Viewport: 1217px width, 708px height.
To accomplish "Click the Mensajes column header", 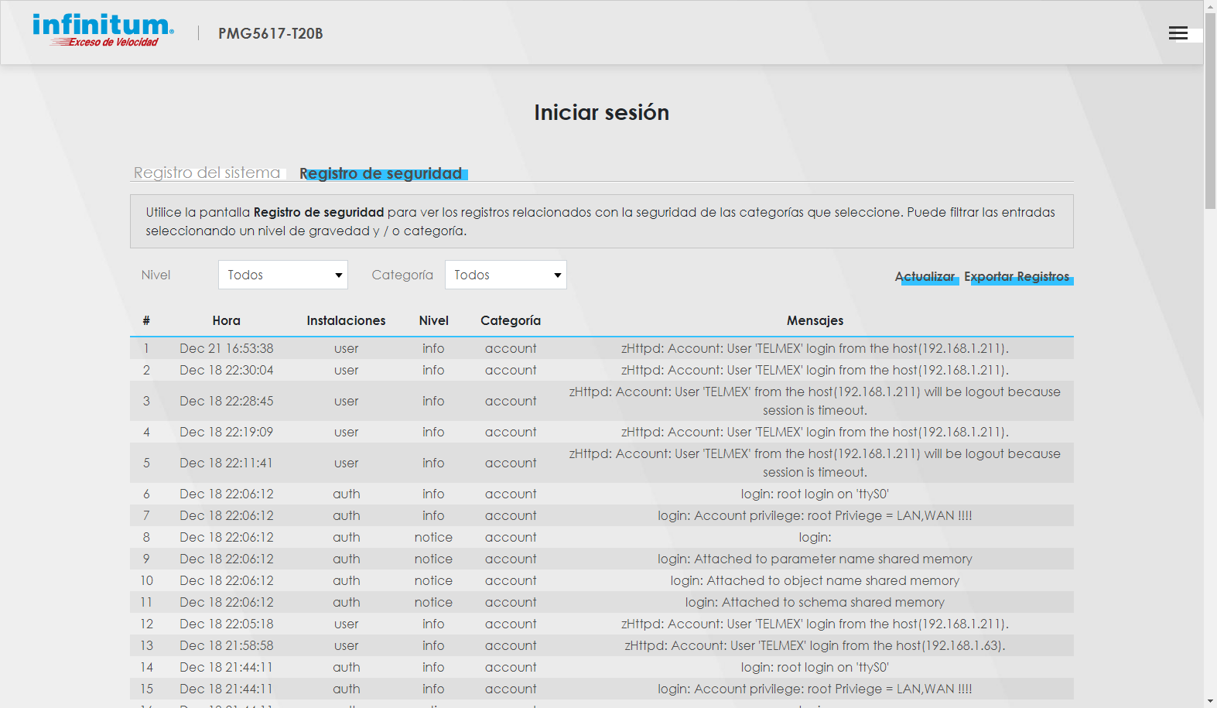I will pos(815,320).
